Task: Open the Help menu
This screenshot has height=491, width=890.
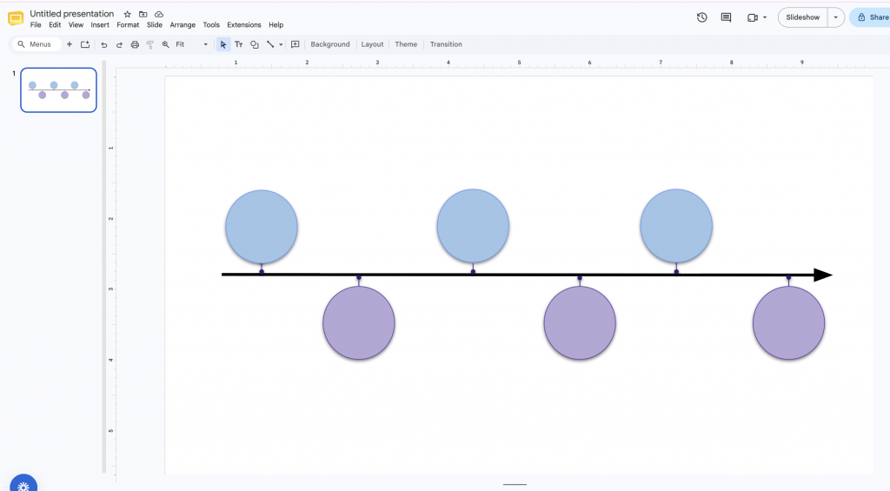Action: (x=276, y=25)
